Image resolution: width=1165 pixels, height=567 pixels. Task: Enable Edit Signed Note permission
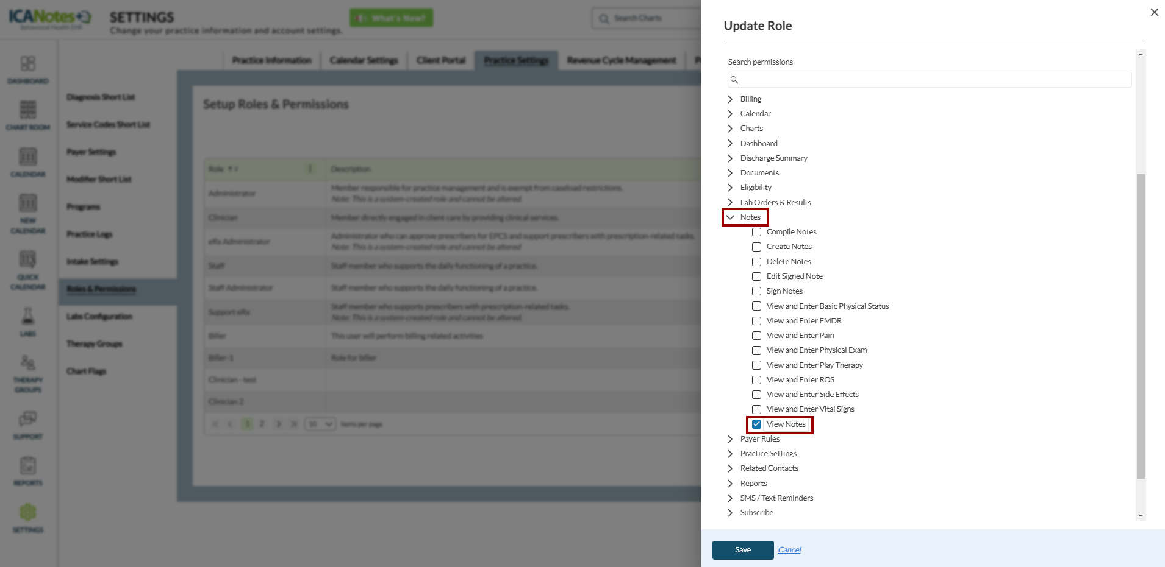click(756, 276)
